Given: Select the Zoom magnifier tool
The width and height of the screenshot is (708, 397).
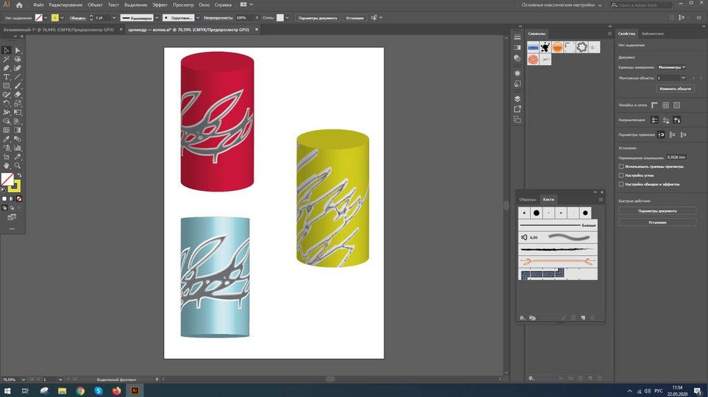Looking at the screenshot, I should (17, 165).
